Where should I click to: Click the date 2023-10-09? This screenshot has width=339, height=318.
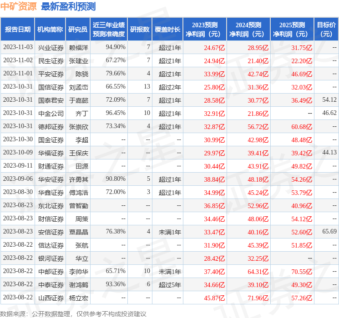[18, 152]
